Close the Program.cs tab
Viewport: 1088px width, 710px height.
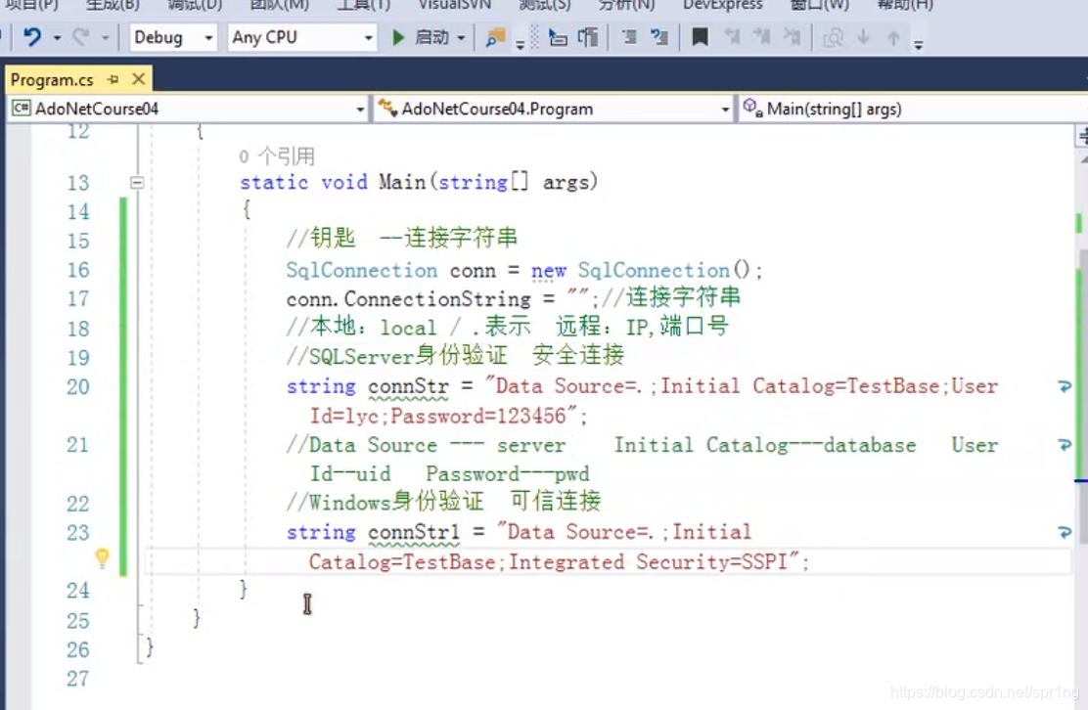139,79
